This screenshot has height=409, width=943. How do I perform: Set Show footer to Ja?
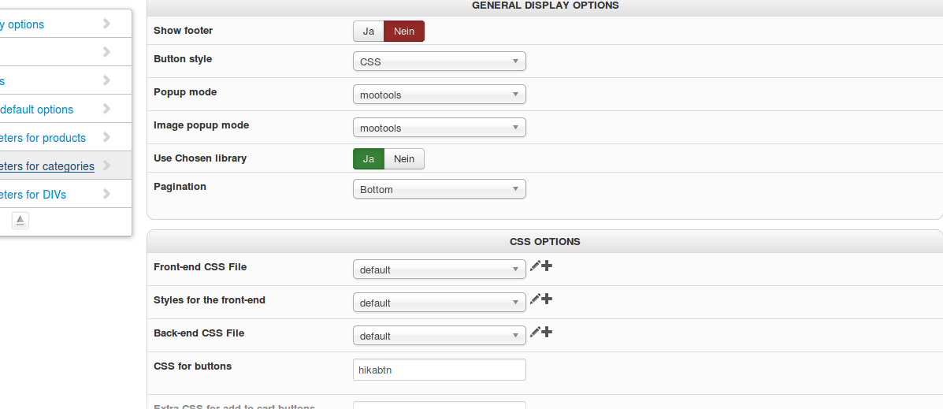(368, 32)
